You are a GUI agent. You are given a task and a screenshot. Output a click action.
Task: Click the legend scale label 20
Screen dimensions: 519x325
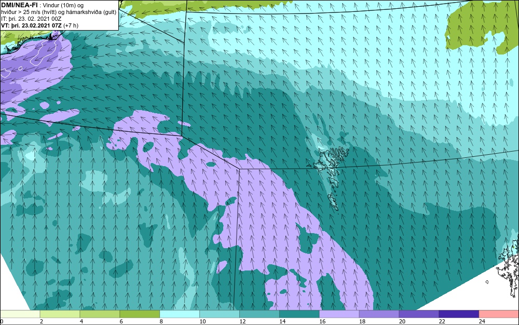402,321
